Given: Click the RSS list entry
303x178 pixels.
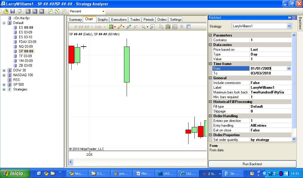Looking at the screenshot, I should 17,80.
